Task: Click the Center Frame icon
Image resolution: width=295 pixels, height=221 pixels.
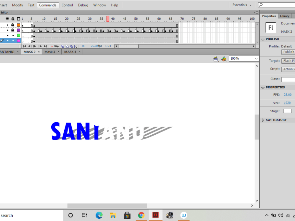Action: [52, 46]
